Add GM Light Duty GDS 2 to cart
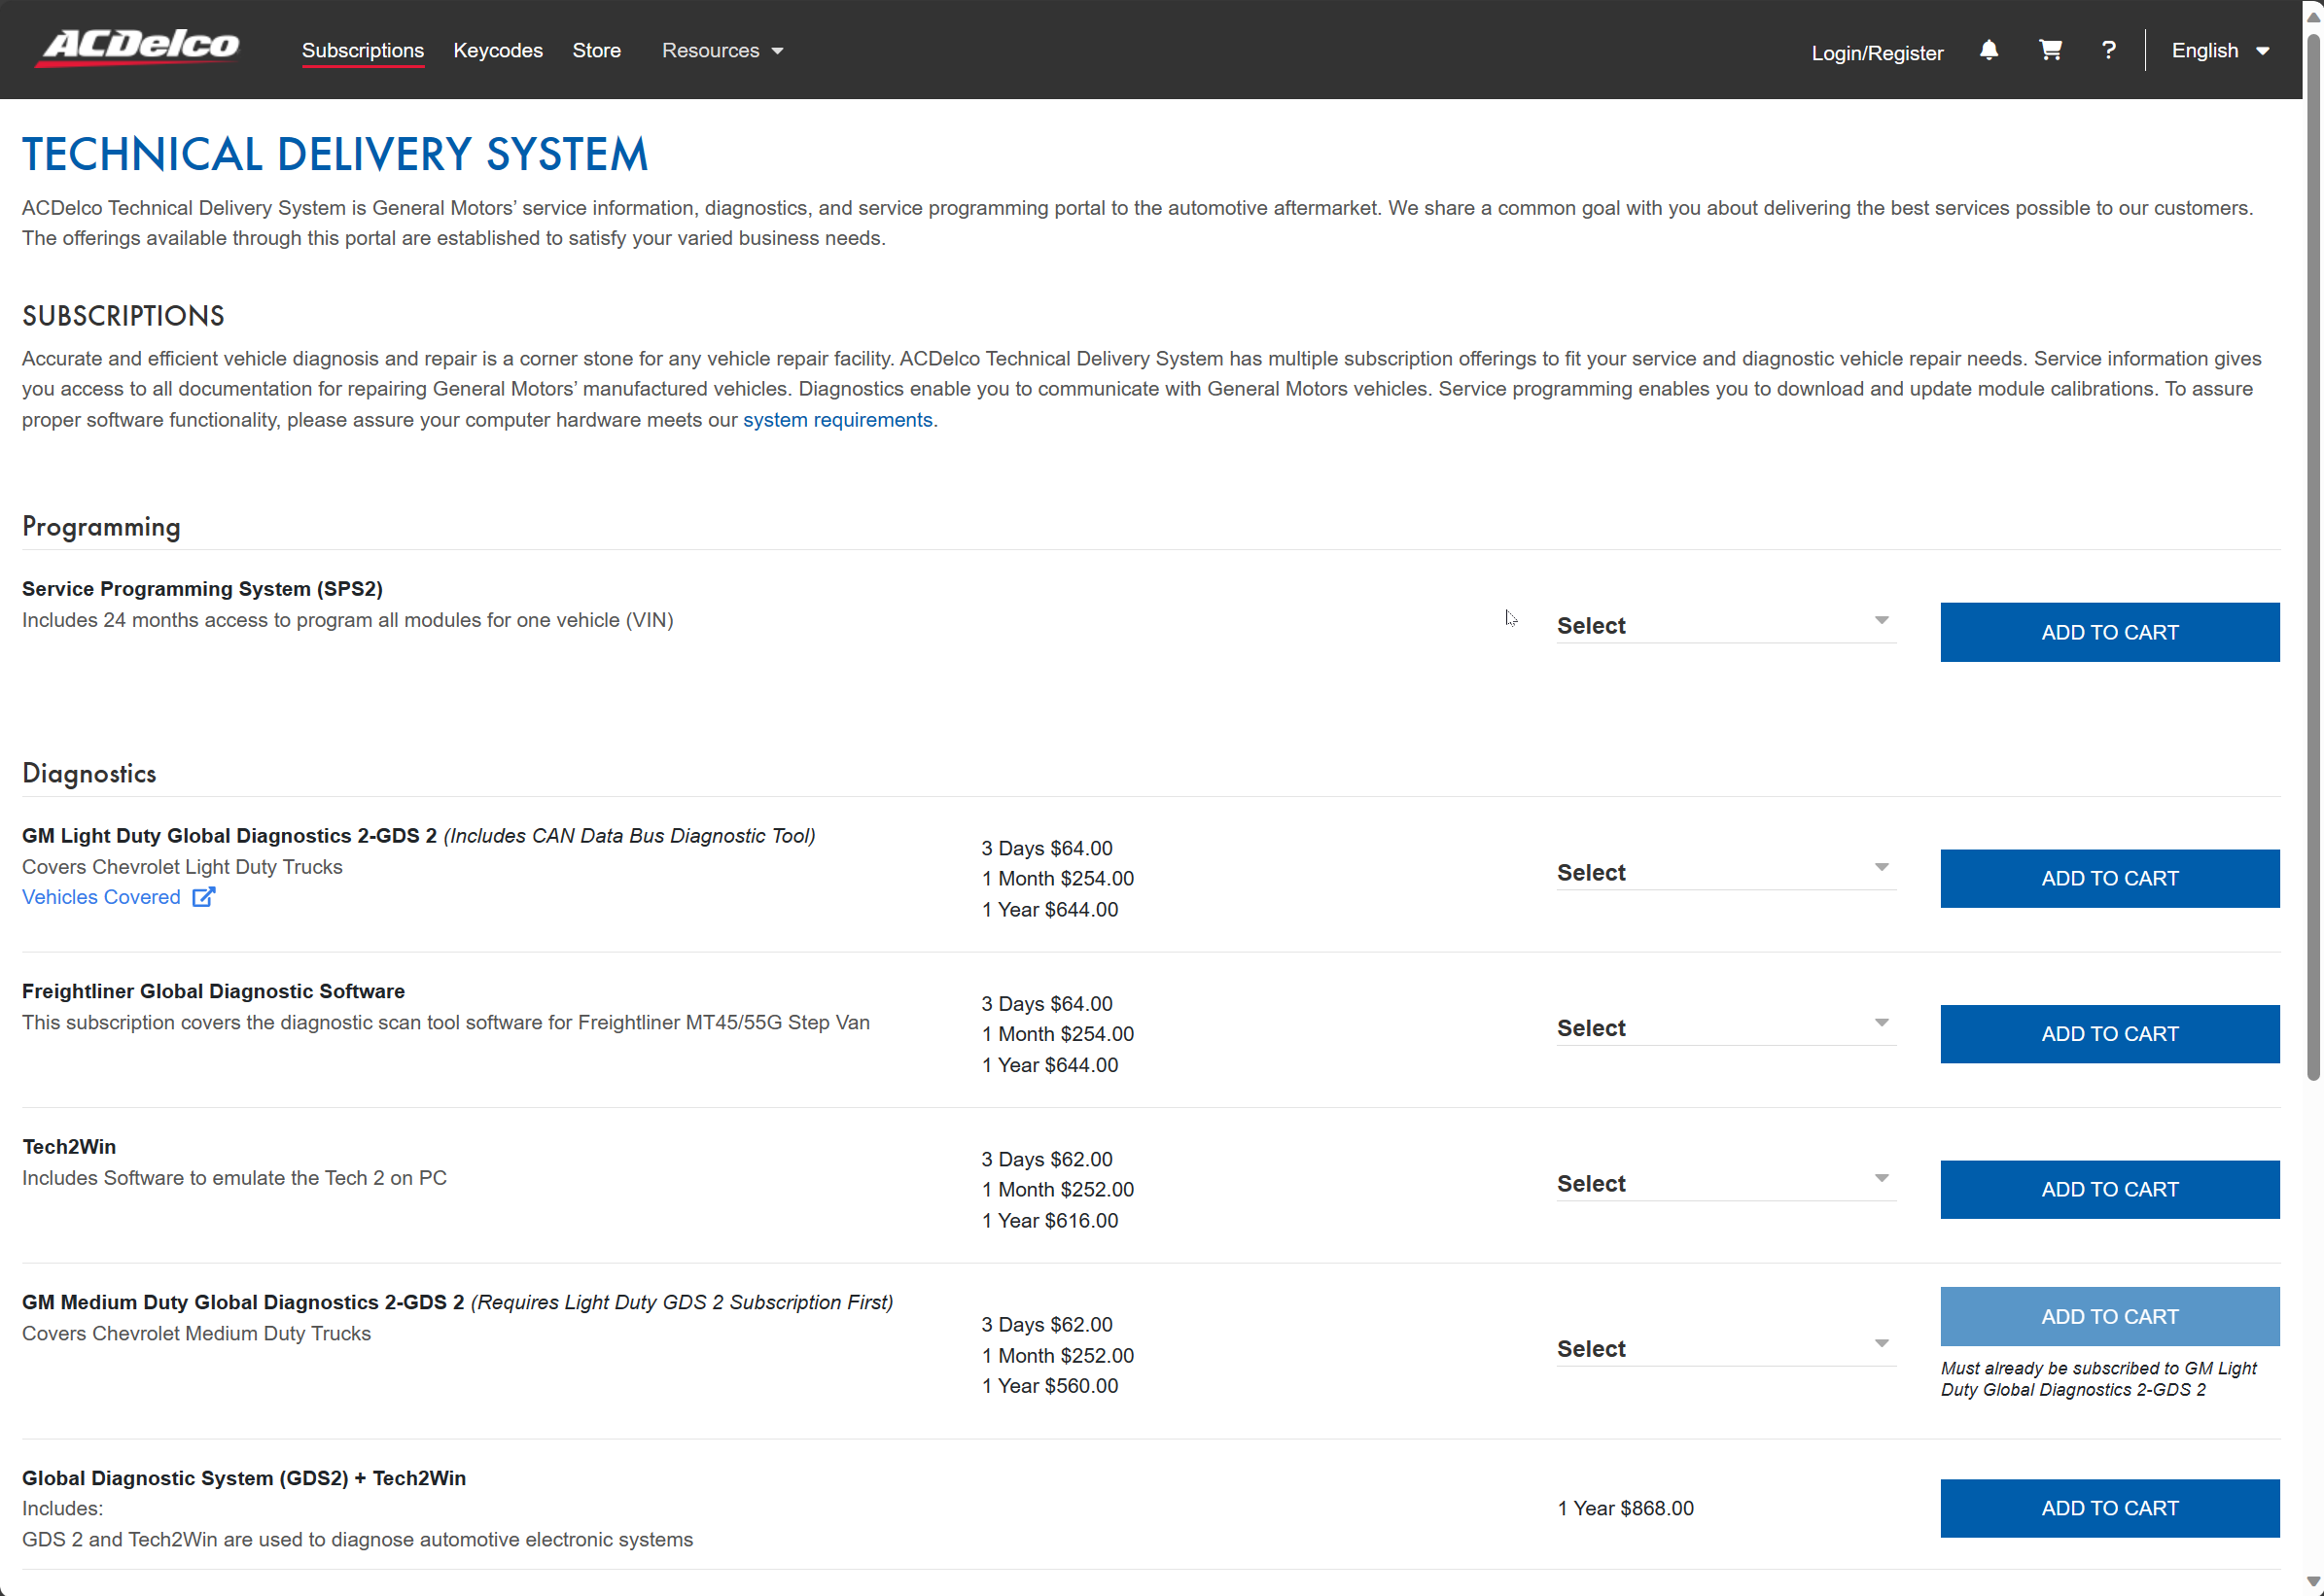The width and height of the screenshot is (2324, 1596). tap(2109, 878)
